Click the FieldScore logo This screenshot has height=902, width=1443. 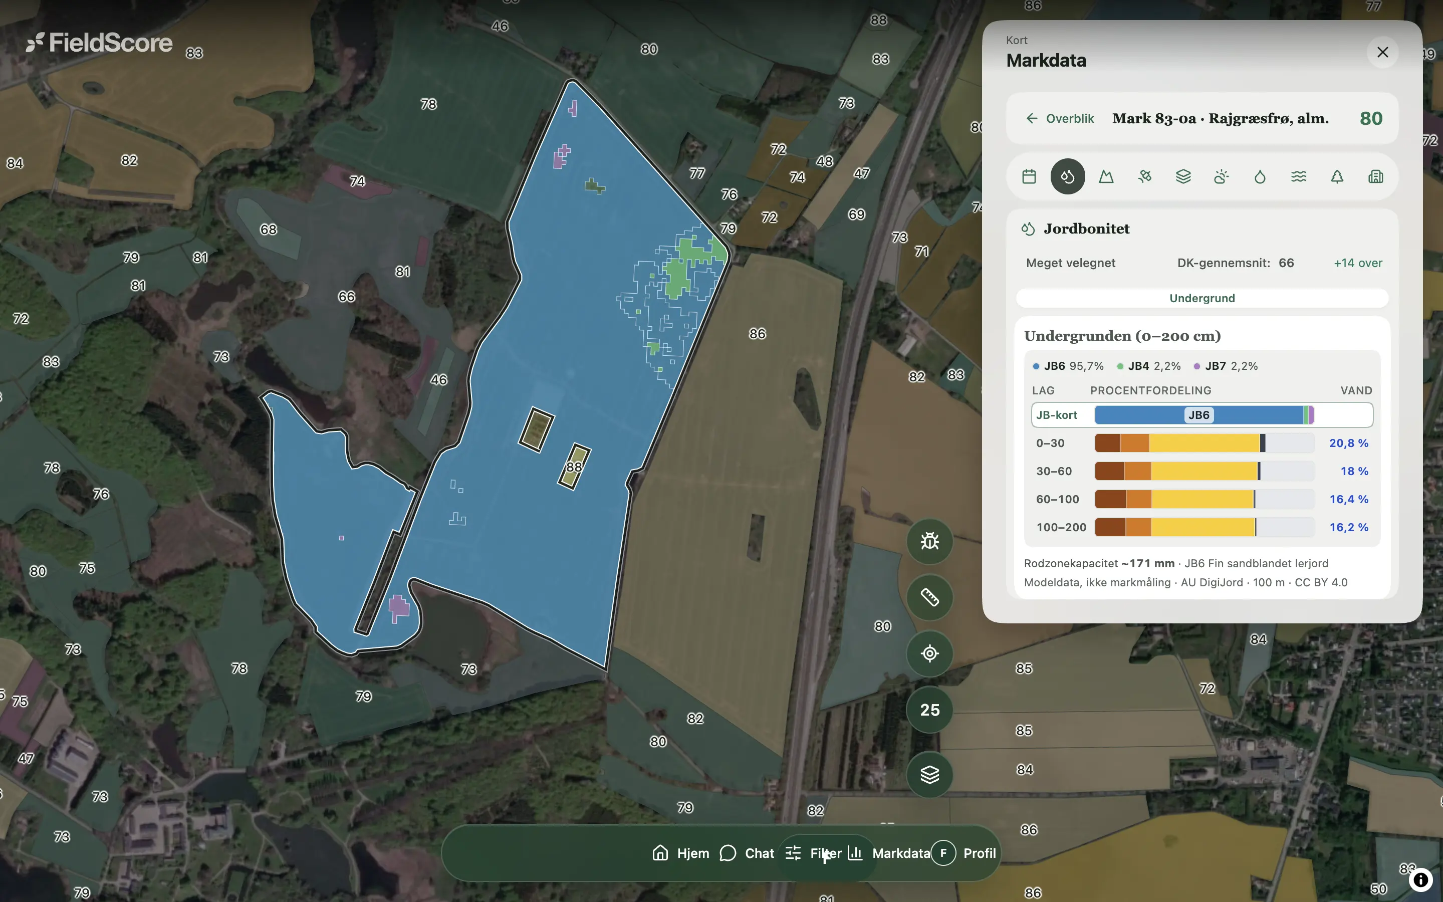[x=99, y=43]
